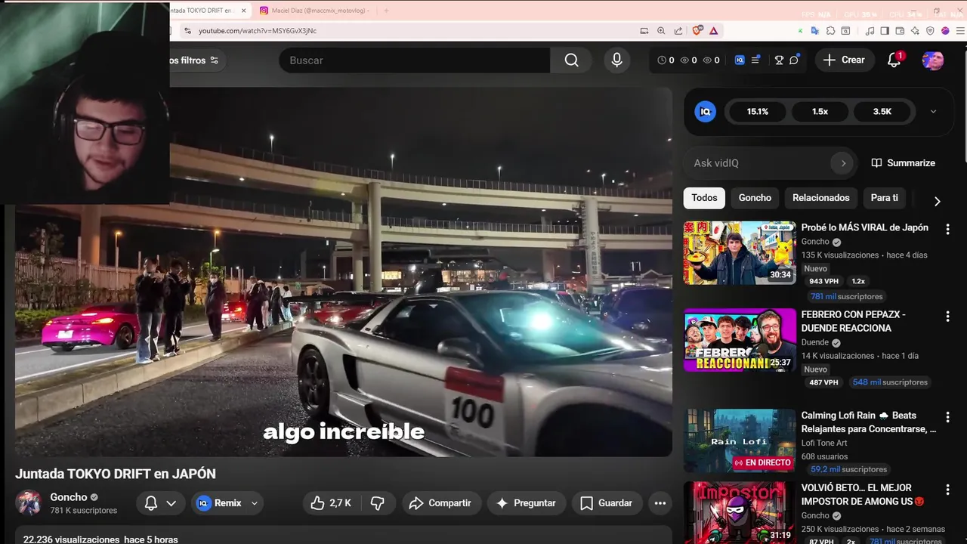Open the Remix dropdown arrow
The height and width of the screenshot is (544, 967).
pos(255,503)
